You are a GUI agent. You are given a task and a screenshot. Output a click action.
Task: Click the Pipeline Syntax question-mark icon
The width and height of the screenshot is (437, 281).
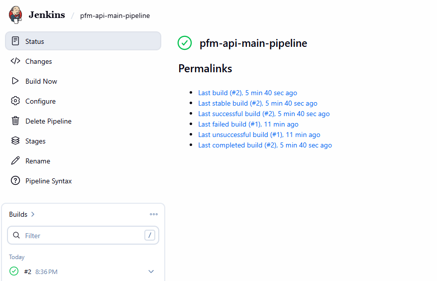point(15,181)
